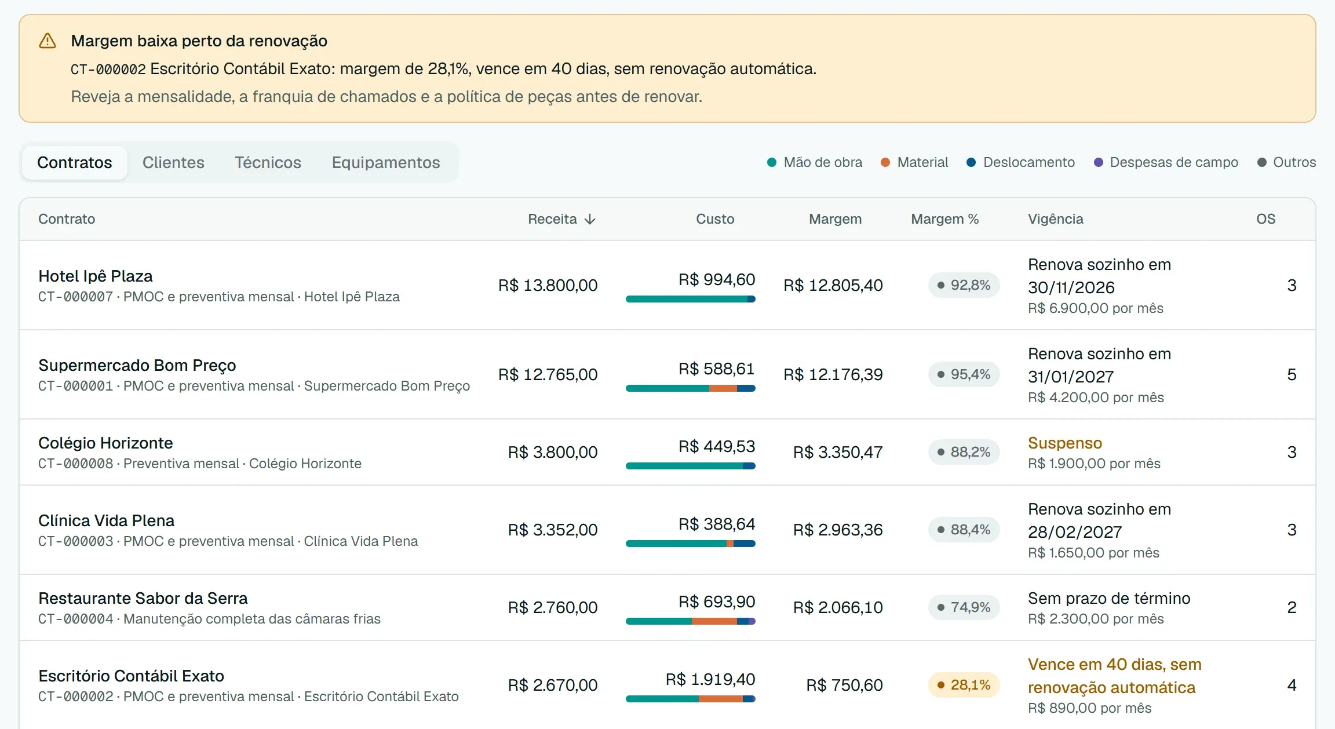
Task: Click the 88,4% margin badge
Action: 964,530
